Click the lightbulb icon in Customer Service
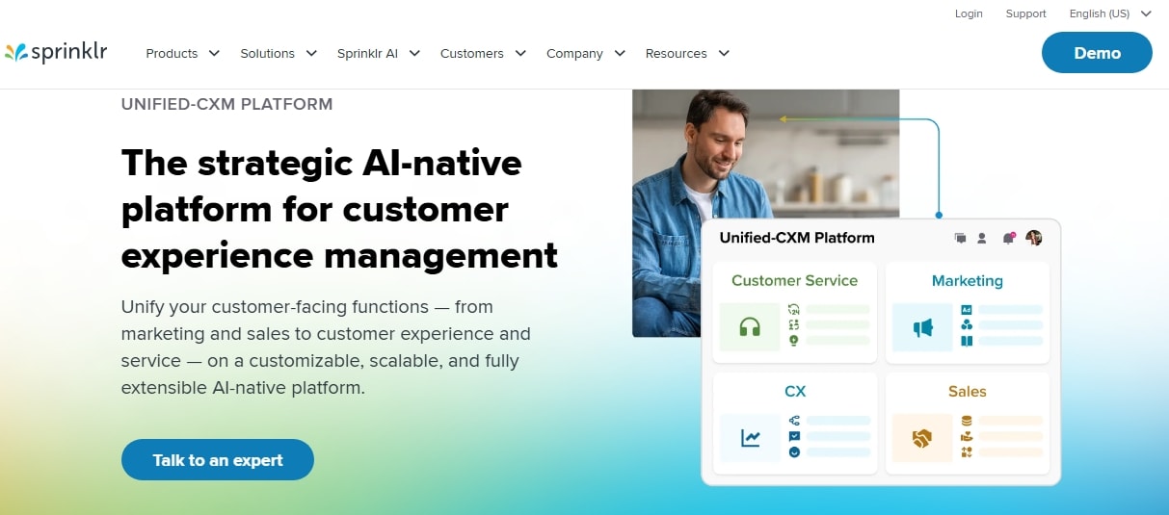1169x515 pixels. (x=794, y=340)
